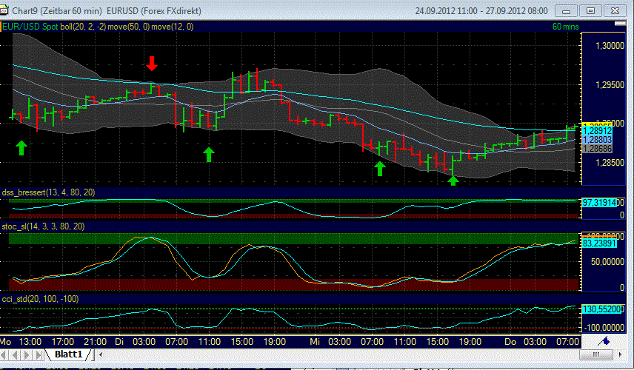This screenshot has width=634, height=370.
Task: Select the cci_std(20, 100, -100) label
Action: tap(40, 299)
